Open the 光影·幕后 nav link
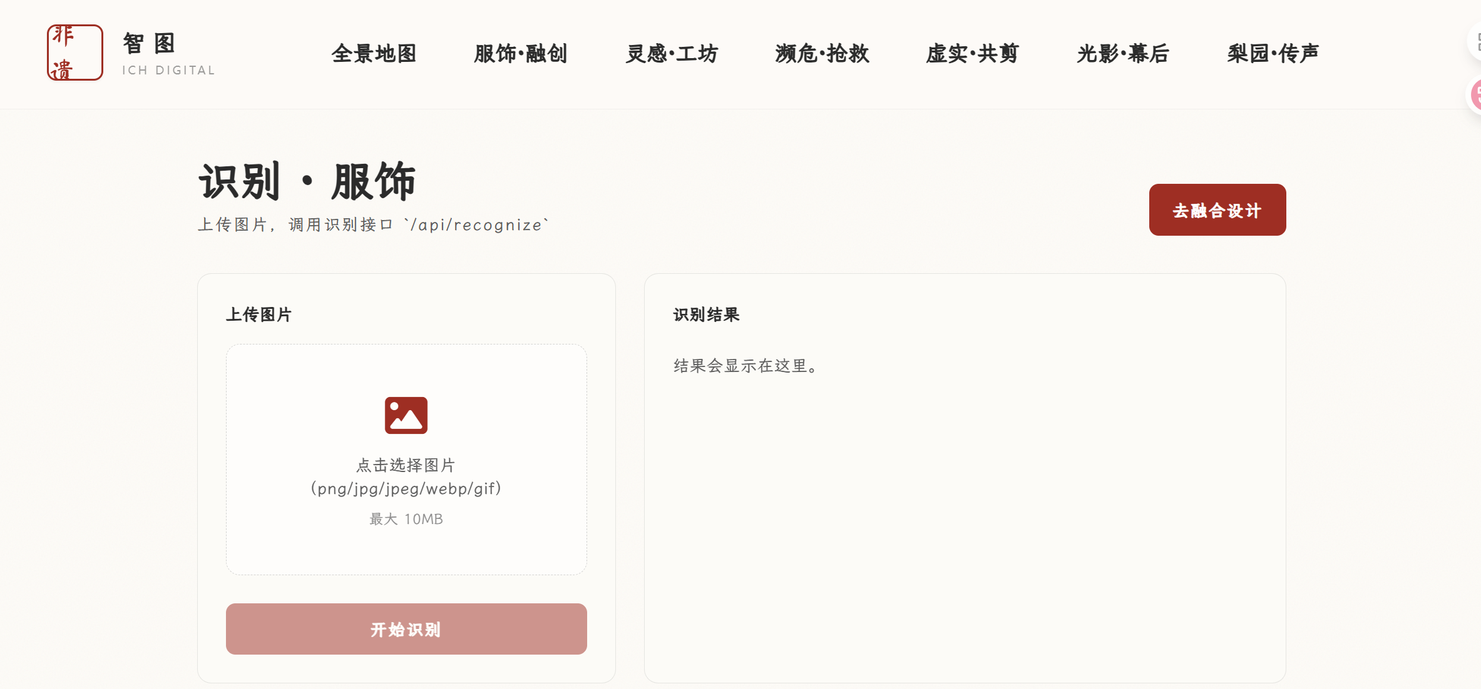The height and width of the screenshot is (689, 1481). tap(1122, 54)
